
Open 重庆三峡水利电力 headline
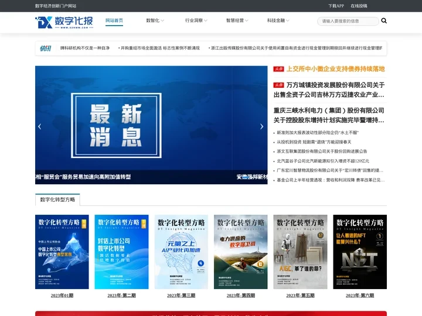coord(329,115)
